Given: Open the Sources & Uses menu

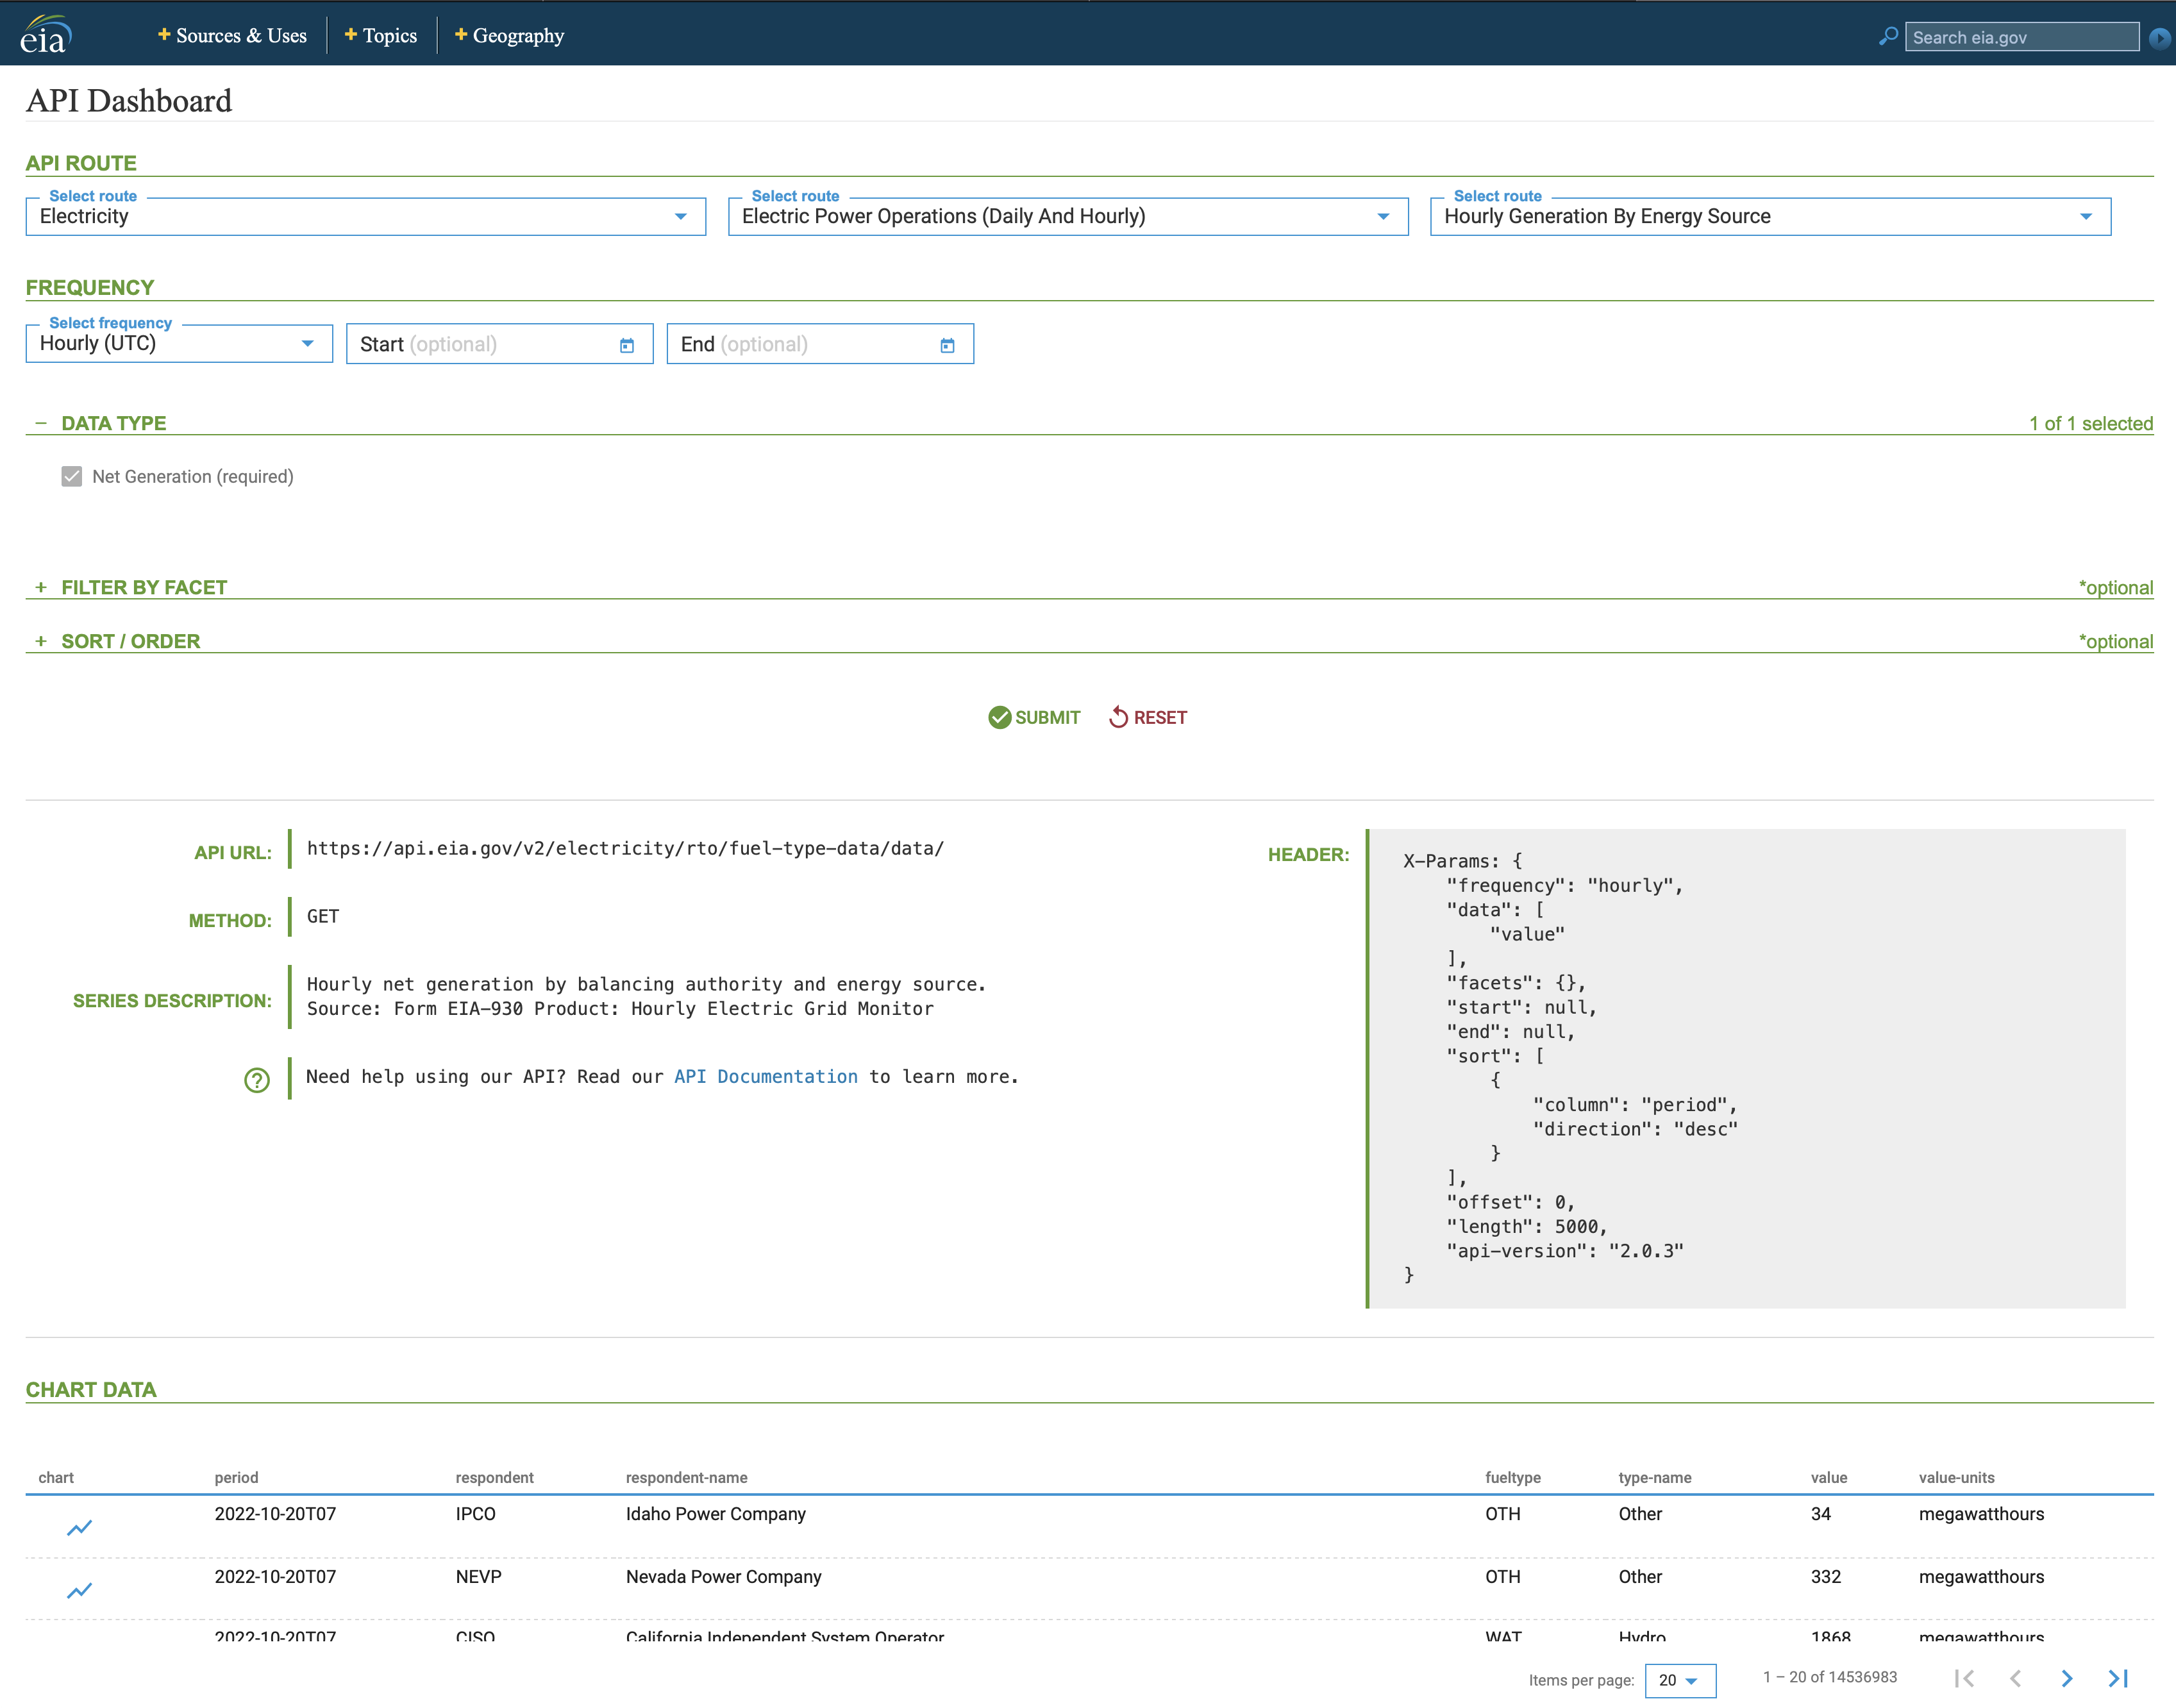Looking at the screenshot, I should [233, 36].
